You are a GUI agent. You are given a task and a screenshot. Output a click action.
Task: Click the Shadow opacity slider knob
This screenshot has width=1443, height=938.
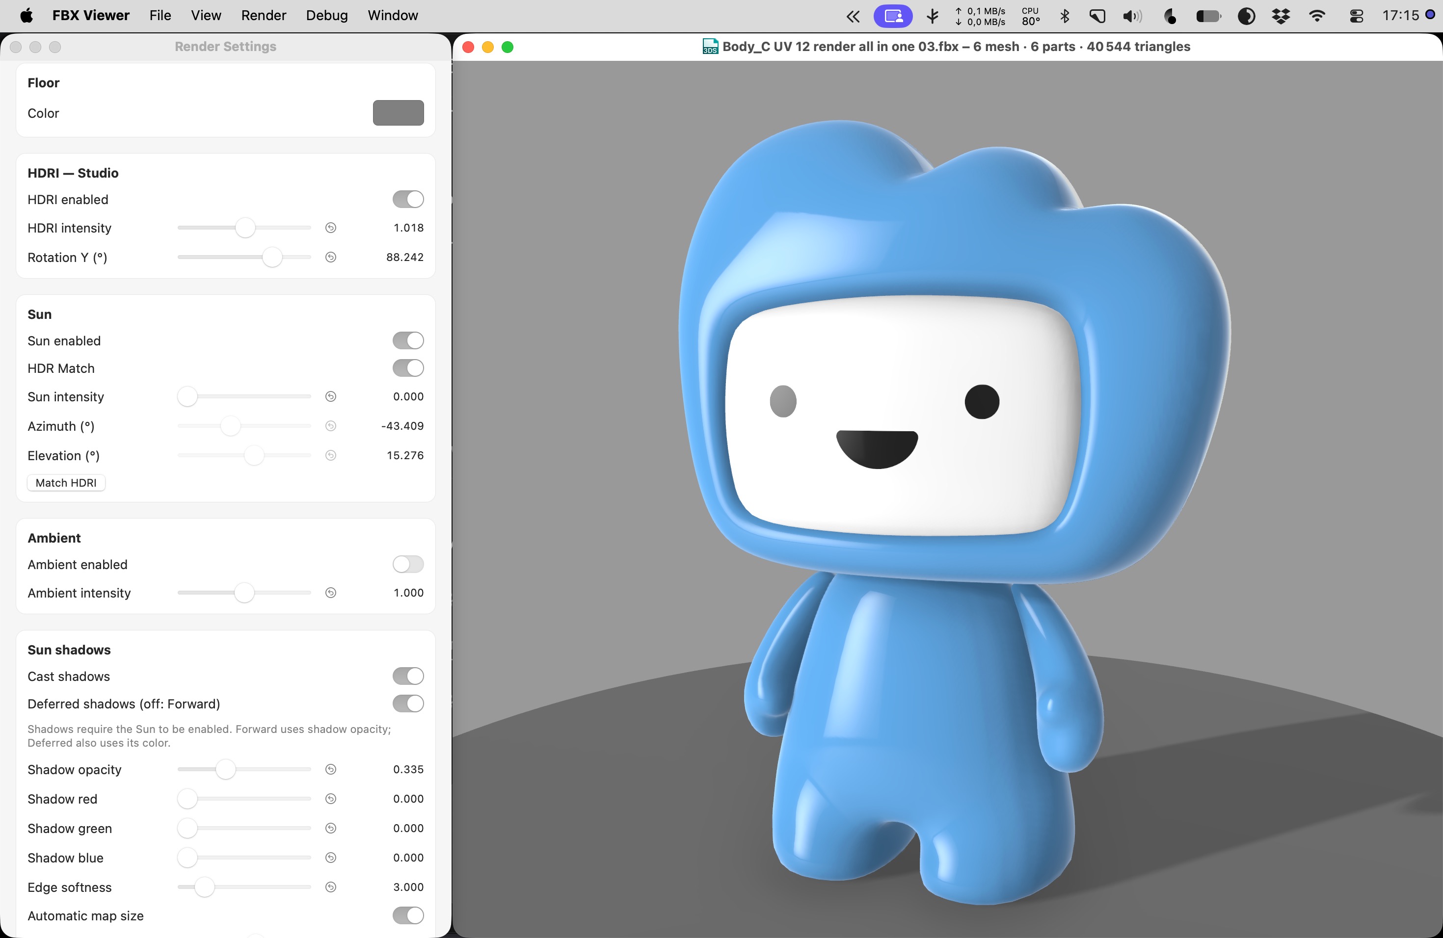[225, 770]
